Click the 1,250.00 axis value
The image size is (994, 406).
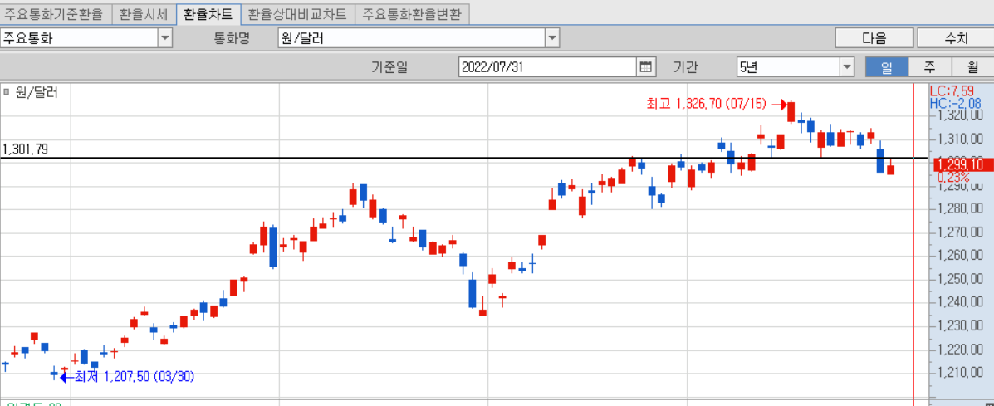click(x=961, y=279)
